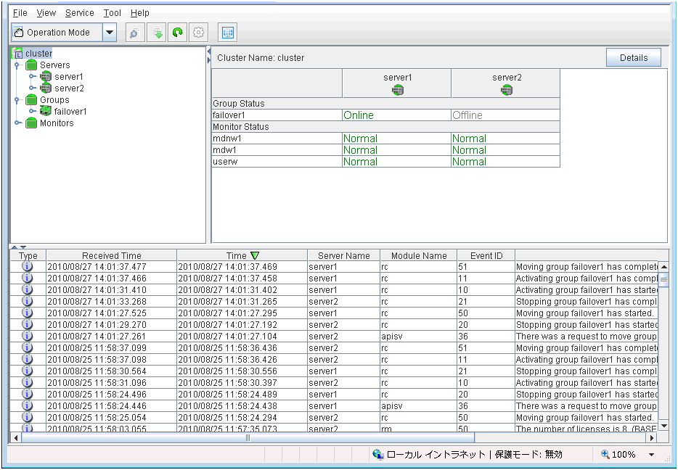The height and width of the screenshot is (470, 678).
Task: Click the blue globe toolbar icon
Action: tap(227, 33)
